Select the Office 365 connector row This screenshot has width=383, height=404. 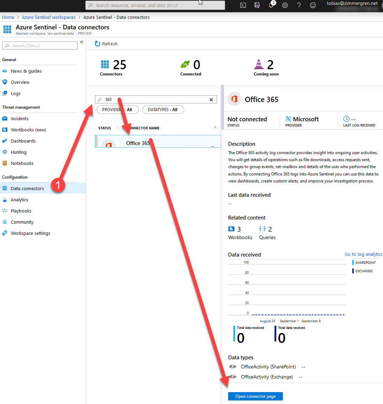[158, 143]
